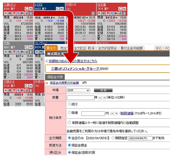Viewport: 172px width, 158px height.
Task: Click the 新 icon on the 任天堂 card
Action: 116,13
